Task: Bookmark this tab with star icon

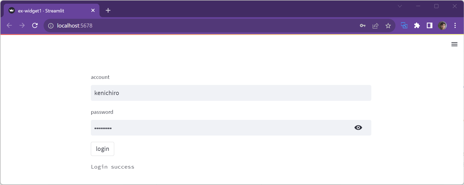Action: [388, 26]
